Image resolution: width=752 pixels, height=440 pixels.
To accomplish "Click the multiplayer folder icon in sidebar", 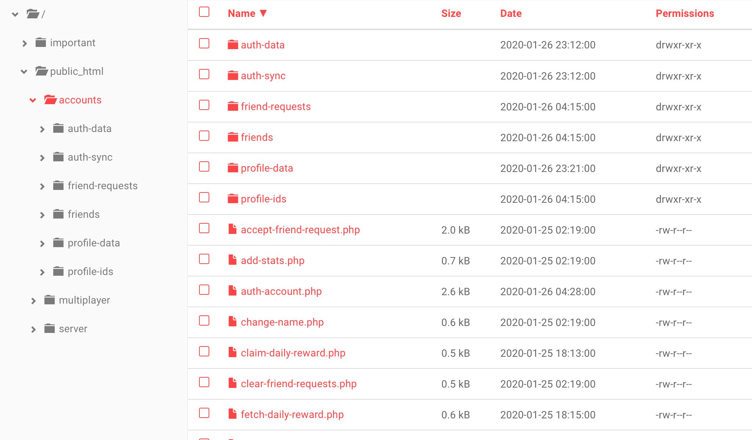I will point(50,300).
